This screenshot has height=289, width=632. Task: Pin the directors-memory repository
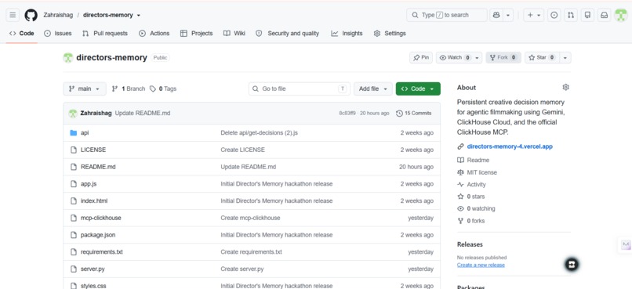[421, 57]
